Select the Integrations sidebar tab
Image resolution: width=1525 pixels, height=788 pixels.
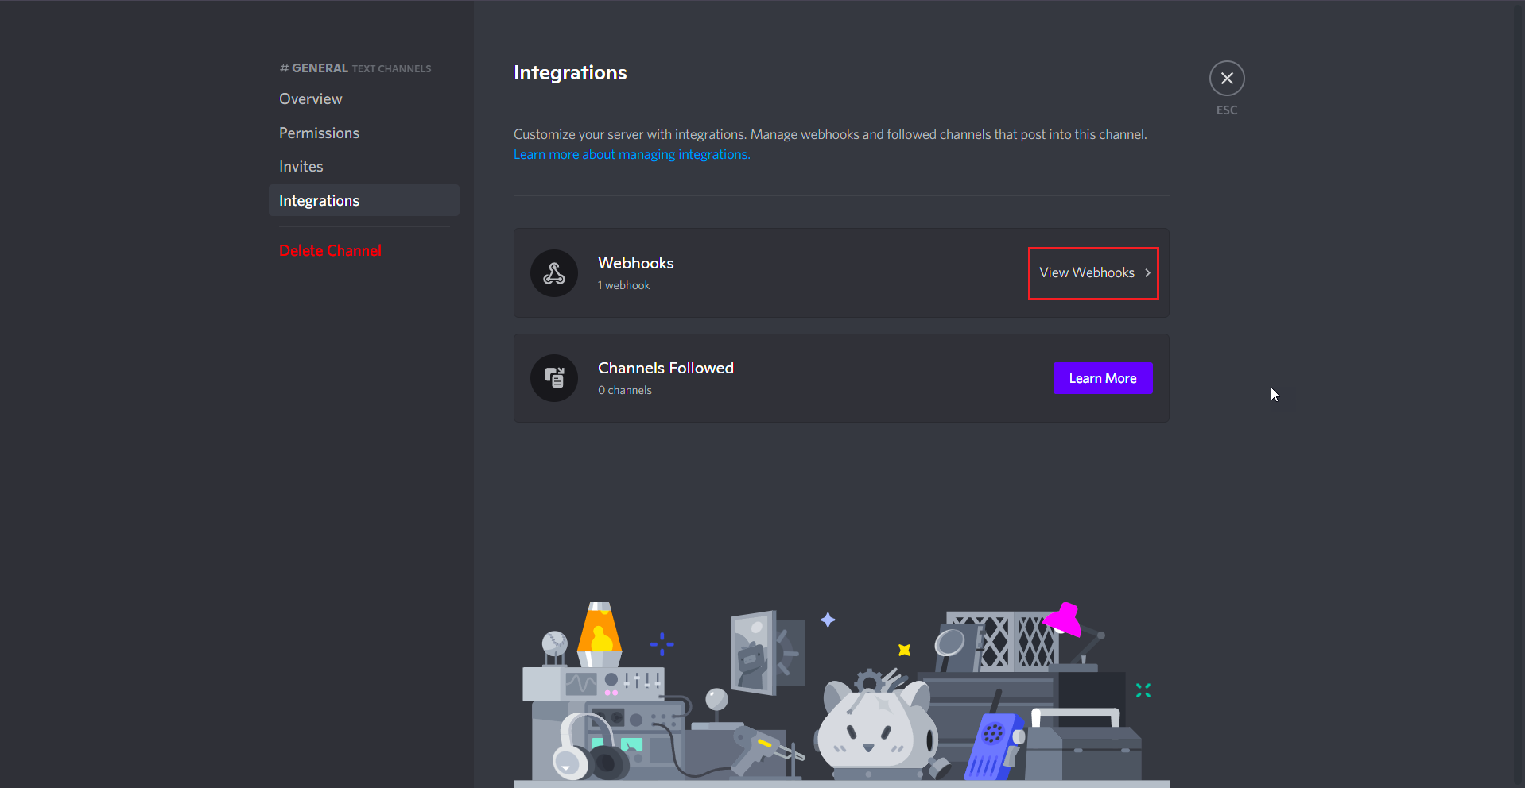point(319,201)
